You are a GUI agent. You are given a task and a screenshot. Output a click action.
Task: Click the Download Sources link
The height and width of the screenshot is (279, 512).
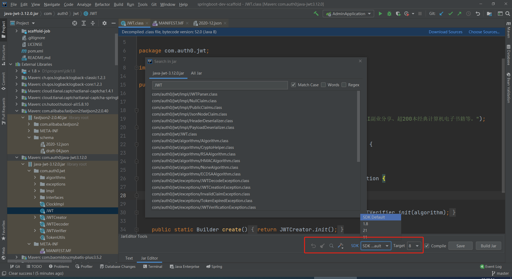click(x=445, y=32)
